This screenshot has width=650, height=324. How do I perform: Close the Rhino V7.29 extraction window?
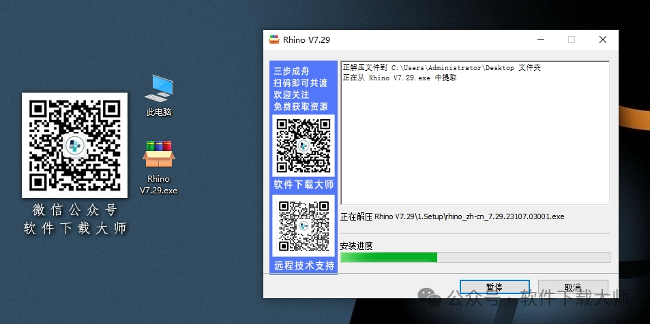tap(603, 39)
